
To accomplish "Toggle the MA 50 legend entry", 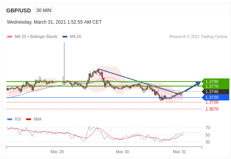I will (x=72, y=36).
